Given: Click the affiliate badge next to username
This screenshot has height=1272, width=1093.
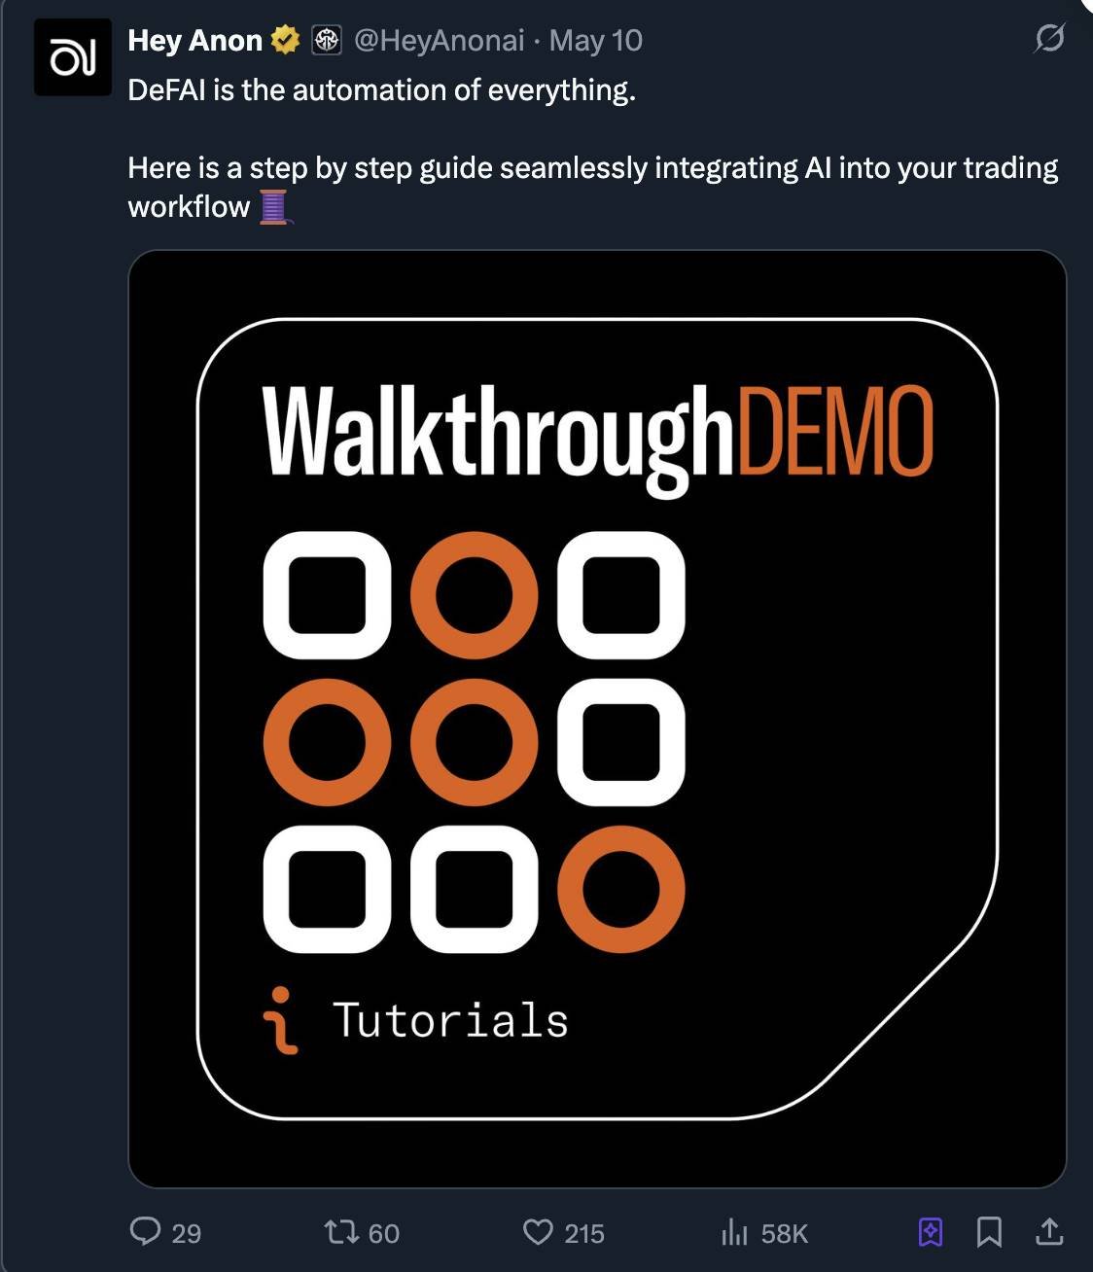Looking at the screenshot, I should click(x=326, y=40).
